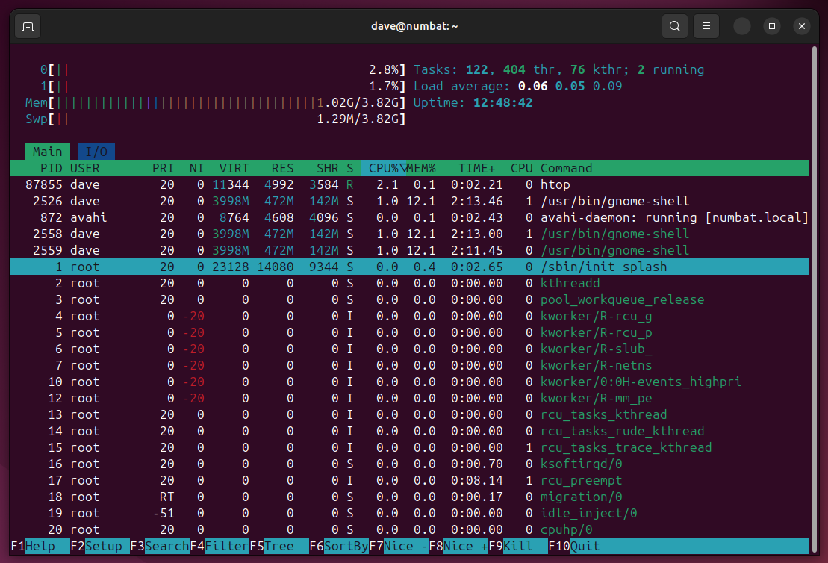Screen dimensions: 828x563
Task: Click the Search icon in the terminal titlebar
Action: tap(674, 25)
